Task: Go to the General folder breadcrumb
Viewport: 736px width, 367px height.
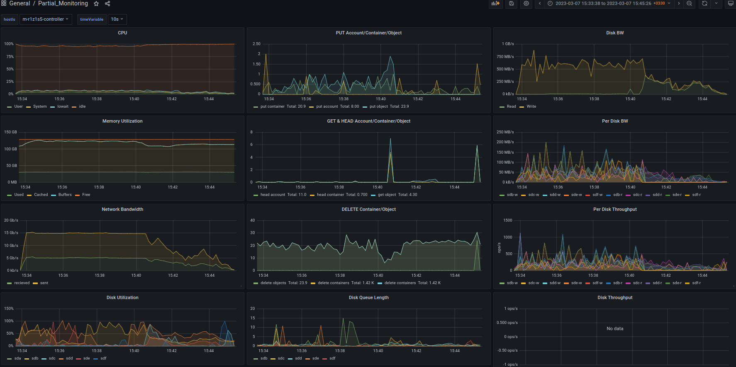Action: point(19,4)
